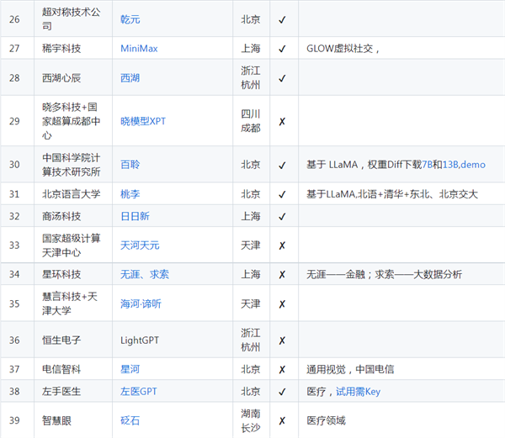Click the 无涯——金融；求索——大数据分析 note
Image resolution: width=505 pixels, height=438 pixels.
pyautogui.click(x=384, y=274)
